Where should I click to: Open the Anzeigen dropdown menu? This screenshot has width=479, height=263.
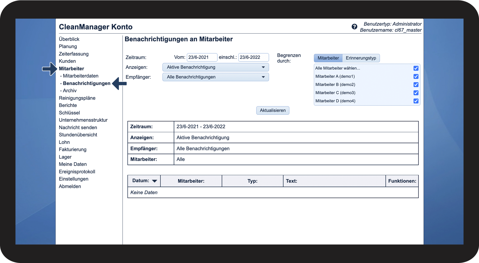tap(216, 67)
